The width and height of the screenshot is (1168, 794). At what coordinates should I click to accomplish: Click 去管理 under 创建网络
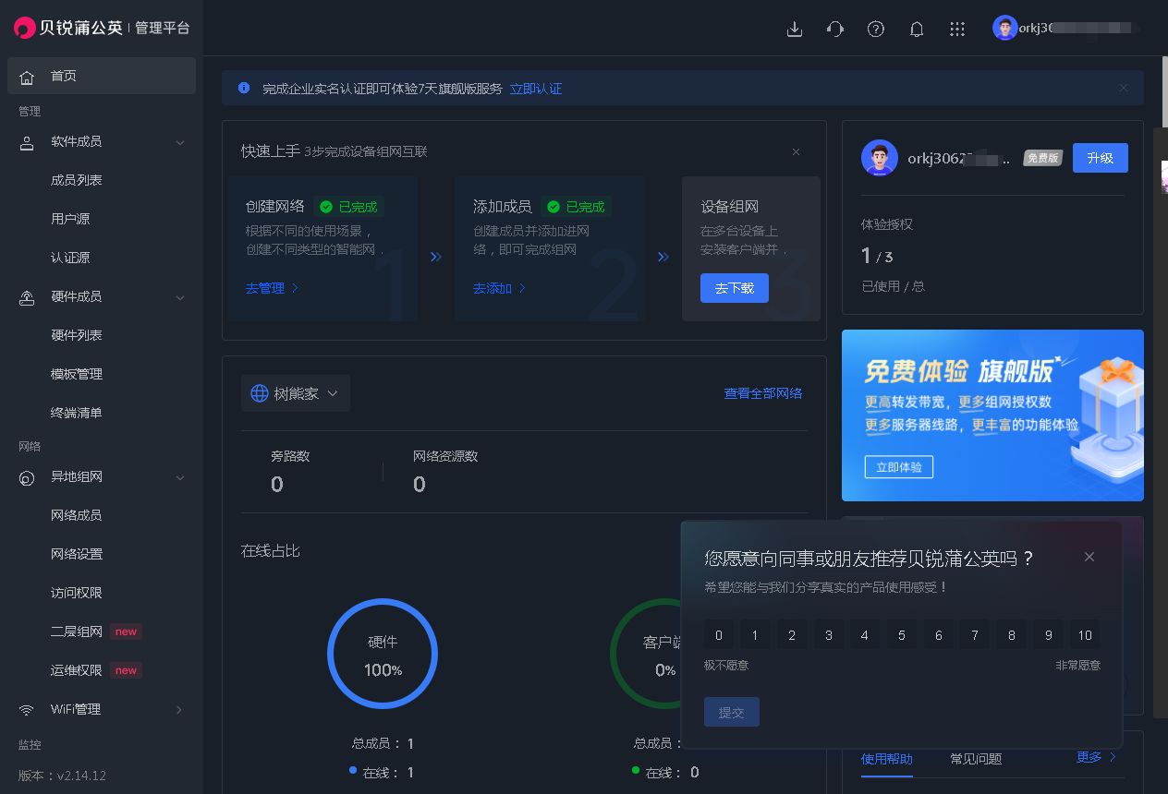coord(272,288)
